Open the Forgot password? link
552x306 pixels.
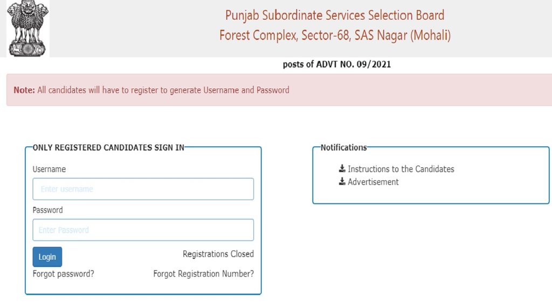coord(63,274)
